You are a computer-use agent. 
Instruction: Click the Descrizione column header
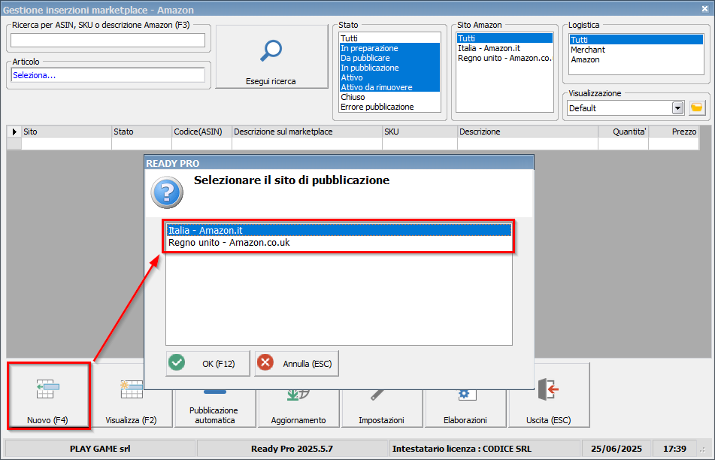(x=528, y=132)
